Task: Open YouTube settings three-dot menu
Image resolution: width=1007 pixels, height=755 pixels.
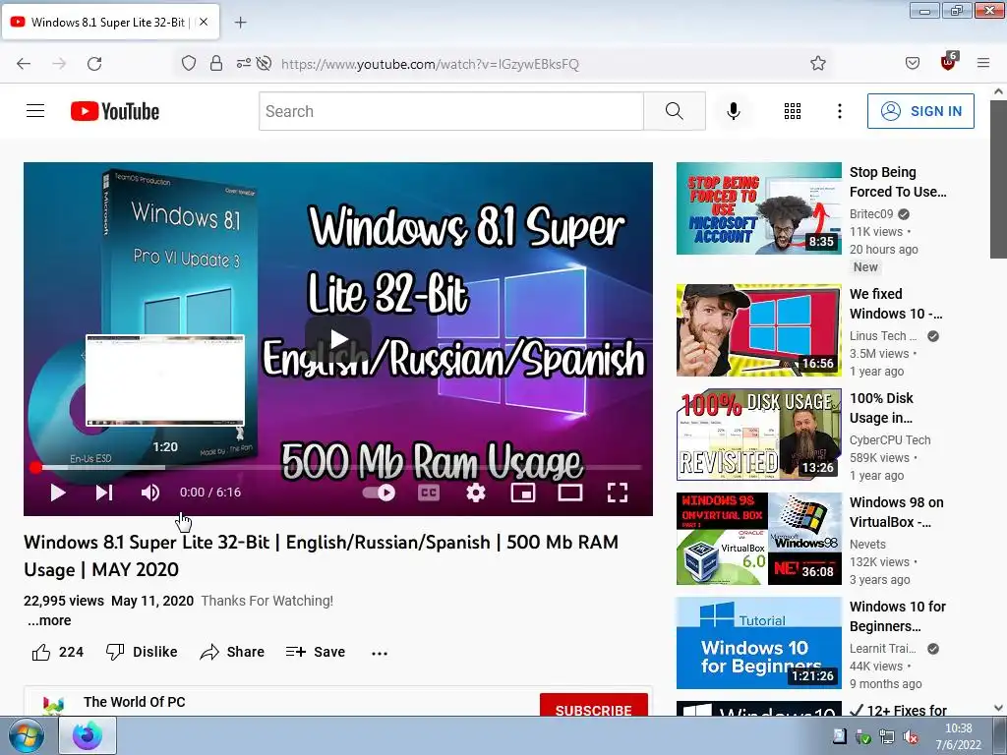Action: [840, 111]
